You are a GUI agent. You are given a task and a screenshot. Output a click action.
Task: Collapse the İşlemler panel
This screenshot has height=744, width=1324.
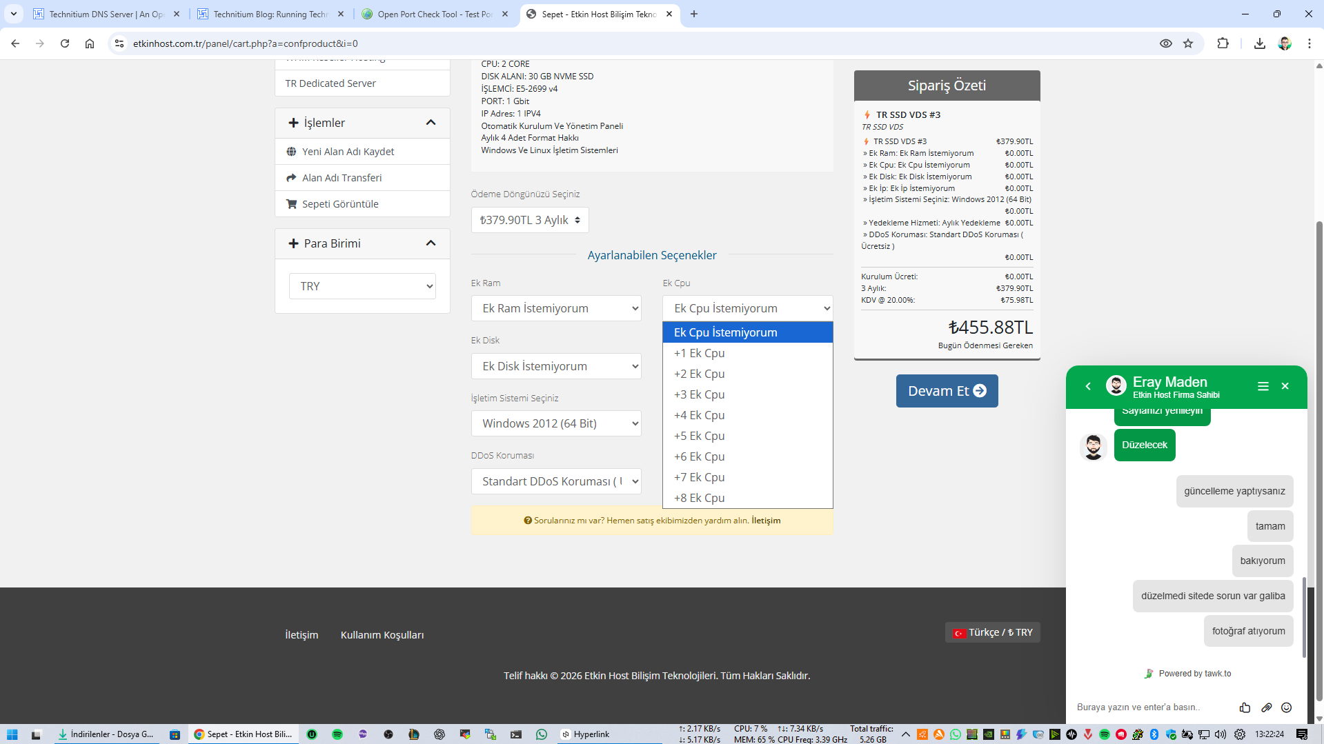(431, 123)
